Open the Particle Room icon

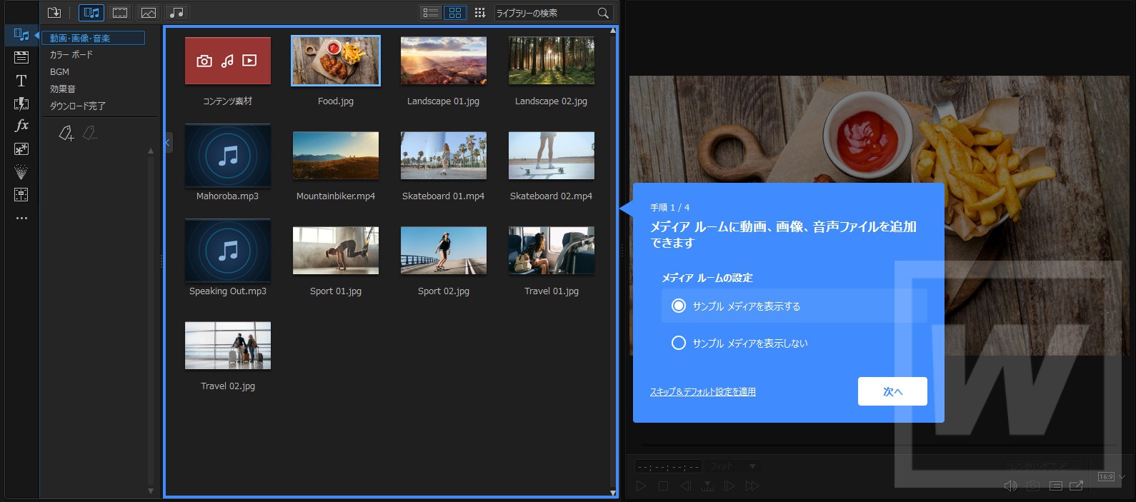pos(21,171)
